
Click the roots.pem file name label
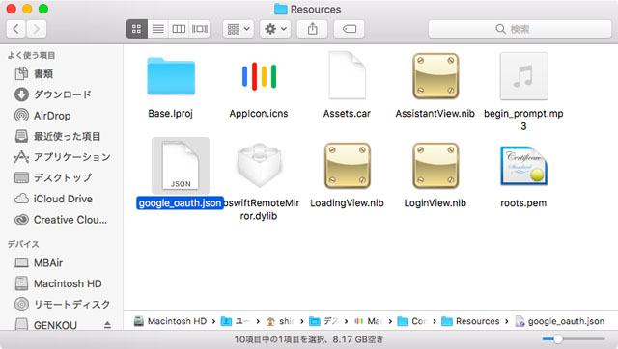523,203
